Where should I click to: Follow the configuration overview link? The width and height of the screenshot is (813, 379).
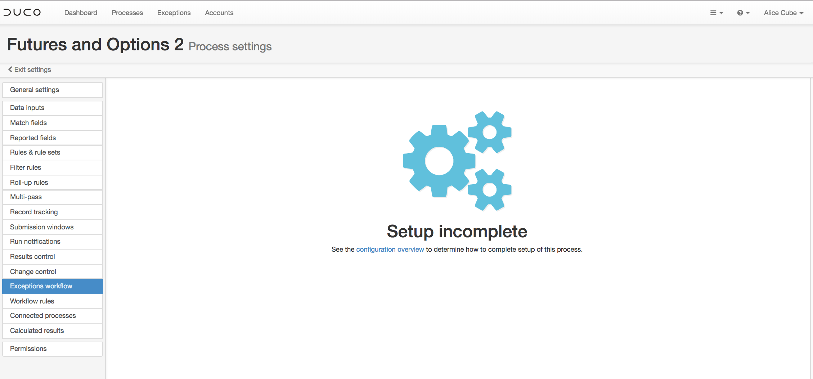(390, 249)
